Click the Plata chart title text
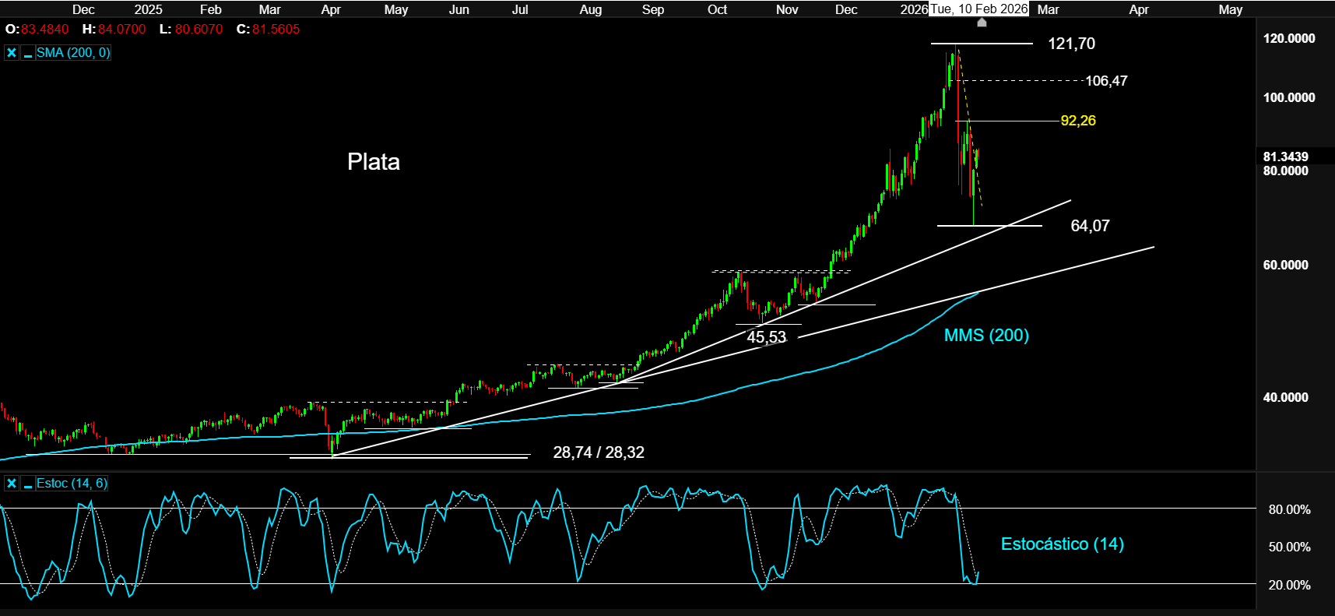This screenshot has height=616, width=1335. [x=374, y=162]
